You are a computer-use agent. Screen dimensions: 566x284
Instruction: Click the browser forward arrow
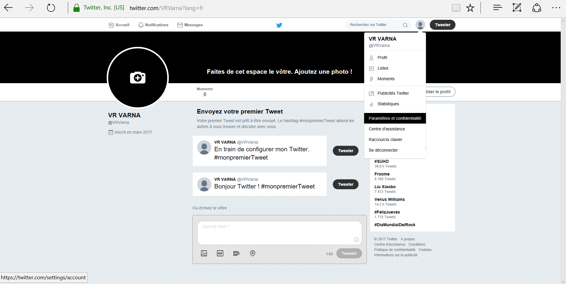click(x=29, y=8)
